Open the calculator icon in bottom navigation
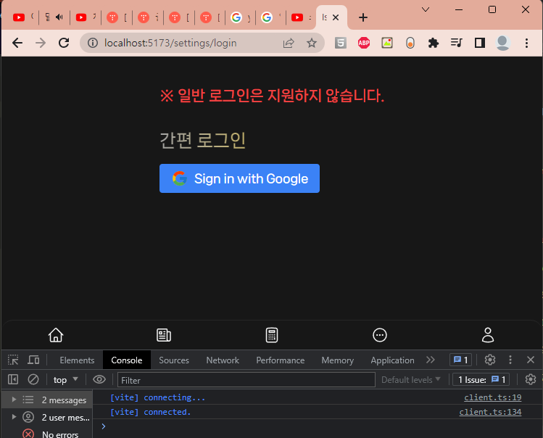543x438 pixels. pyautogui.click(x=272, y=335)
